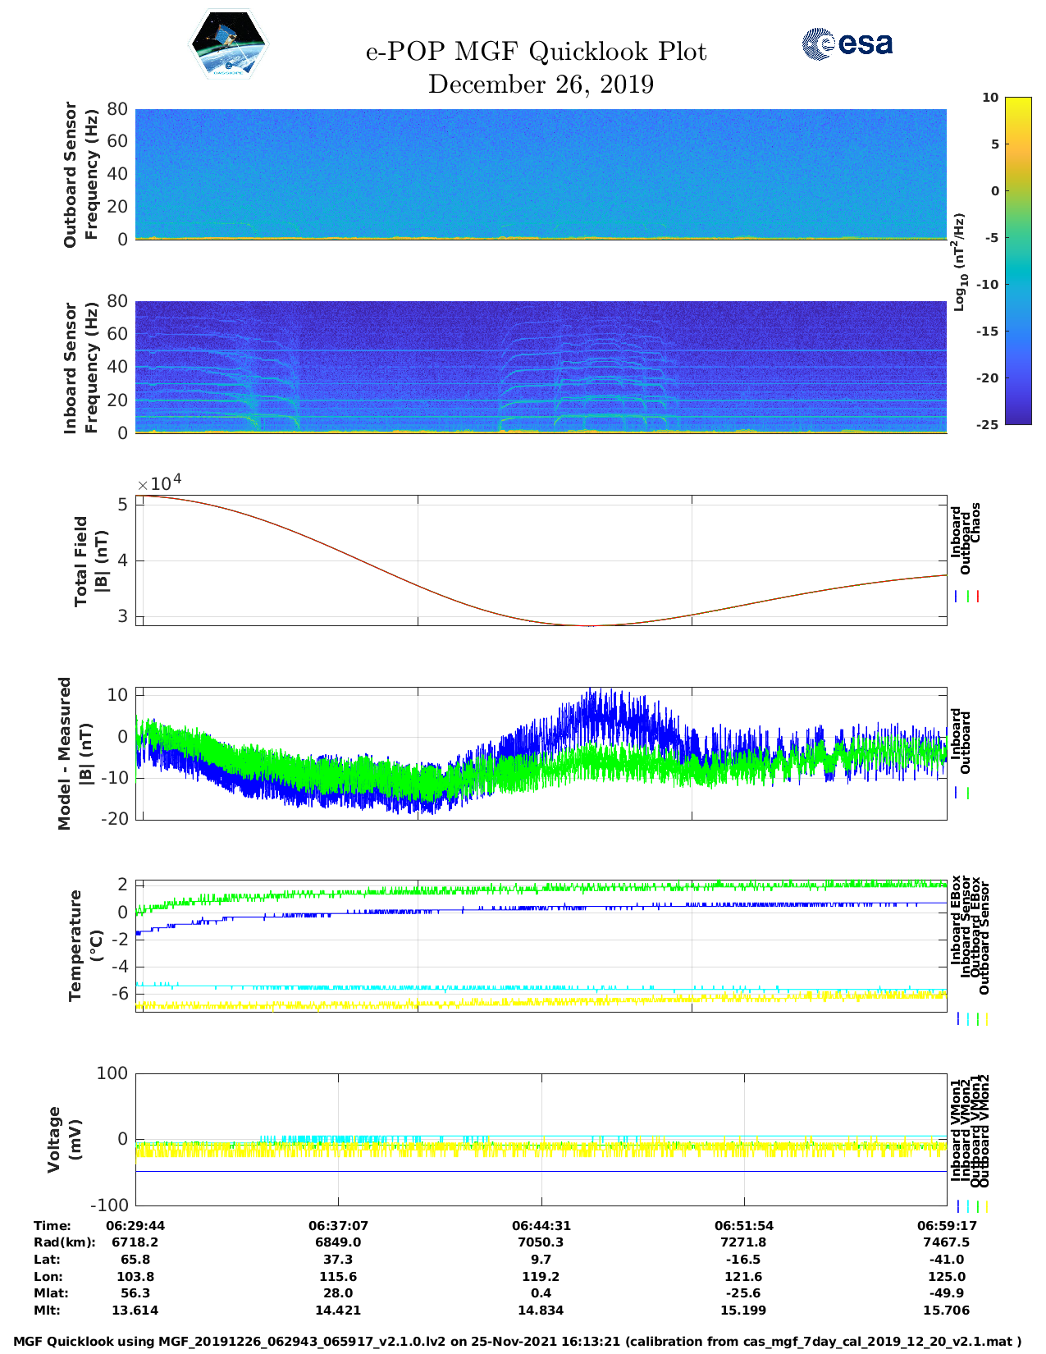Click the Model - Measured legend markers

(962, 794)
